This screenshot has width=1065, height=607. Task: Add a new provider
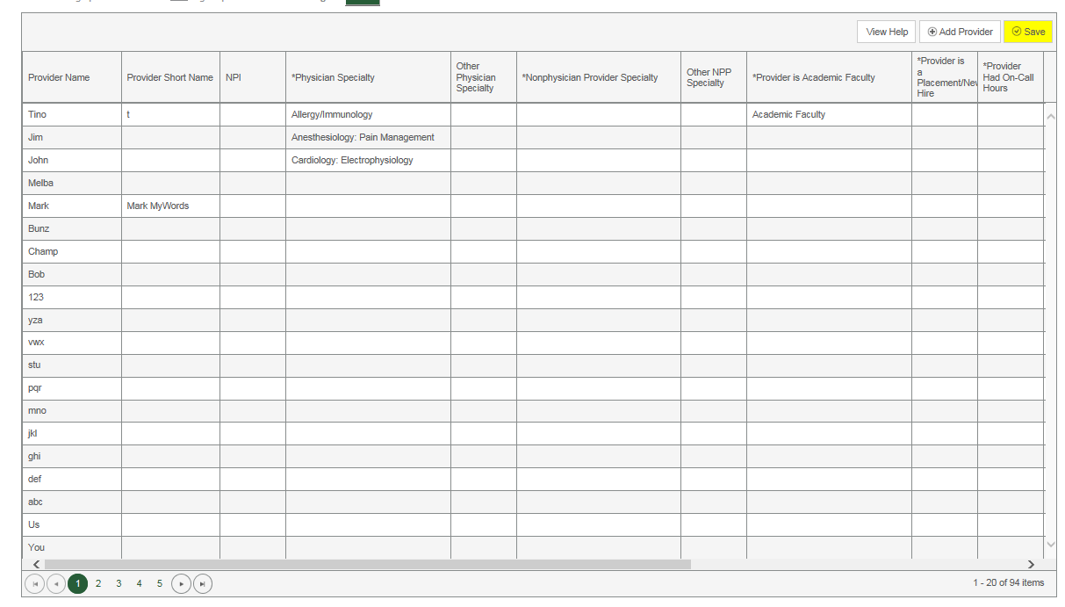pyautogui.click(x=960, y=32)
